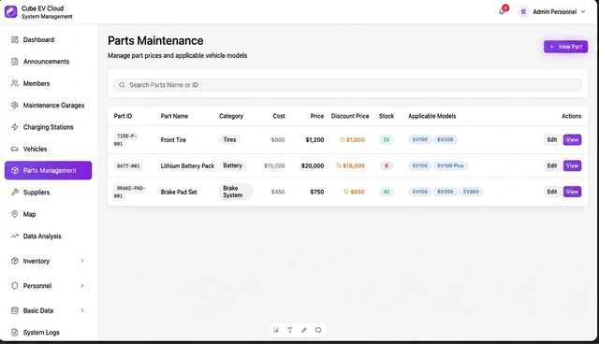The width and height of the screenshot is (599, 344).
Task: Edit the Lithium Battery Pack part
Action: click(x=552, y=165)
